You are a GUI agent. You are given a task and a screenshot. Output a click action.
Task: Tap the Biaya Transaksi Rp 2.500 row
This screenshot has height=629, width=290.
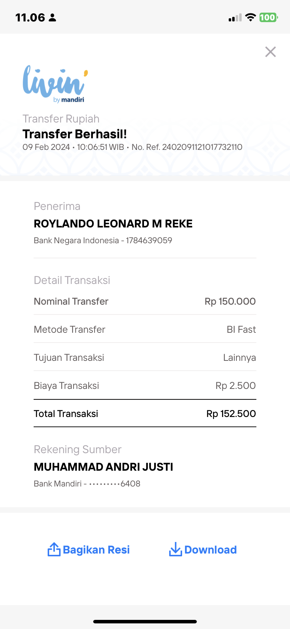click(x=145, y=385)
